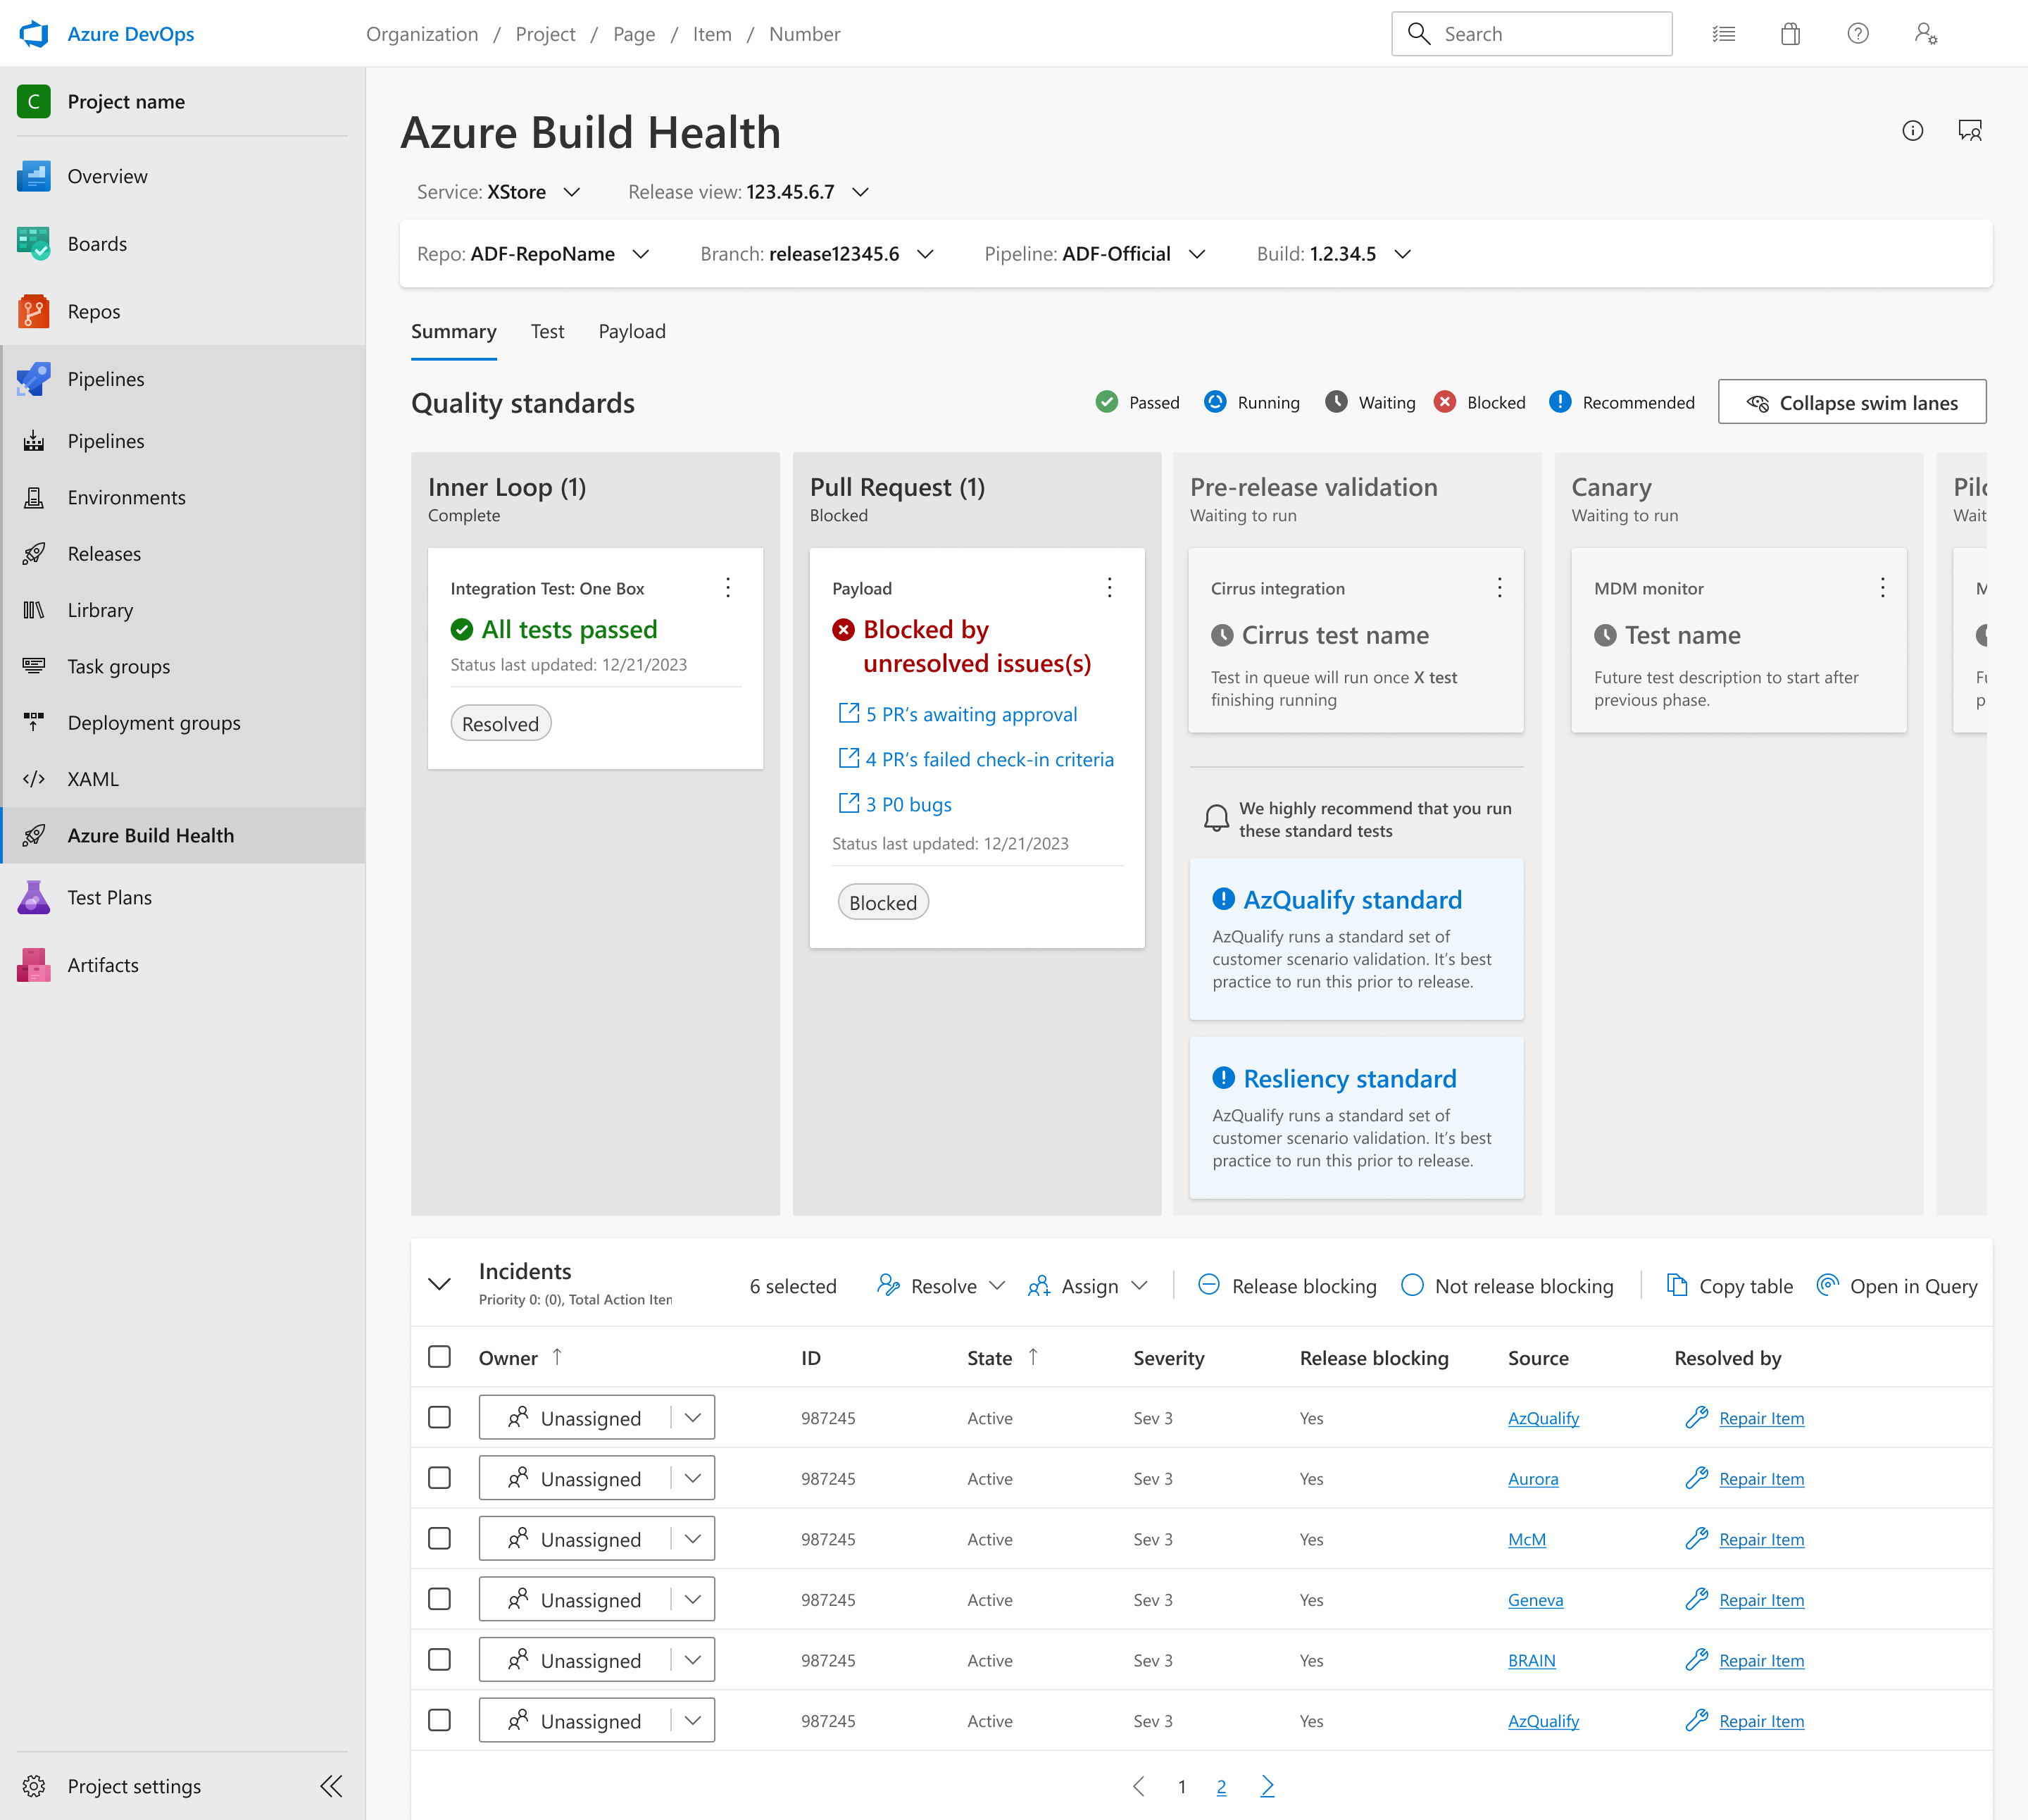This screenshot has width=2028, height=1820.
Task: Open Releases in the sidebar
Action: point(183,553)
